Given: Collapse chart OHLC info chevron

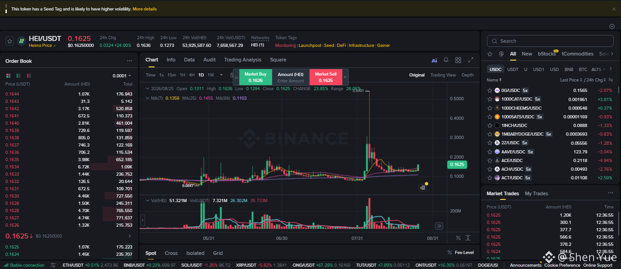Looking at the screenshot, I should tap(147, 89).
